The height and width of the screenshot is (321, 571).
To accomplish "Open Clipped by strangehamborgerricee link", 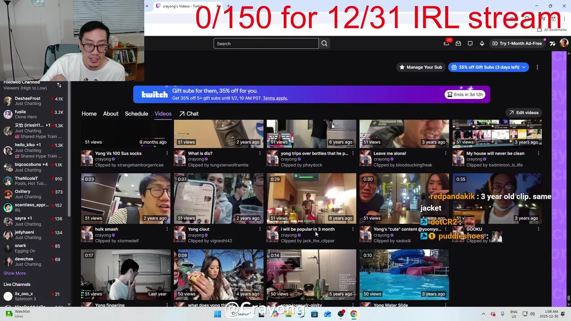I will point(129,165).
